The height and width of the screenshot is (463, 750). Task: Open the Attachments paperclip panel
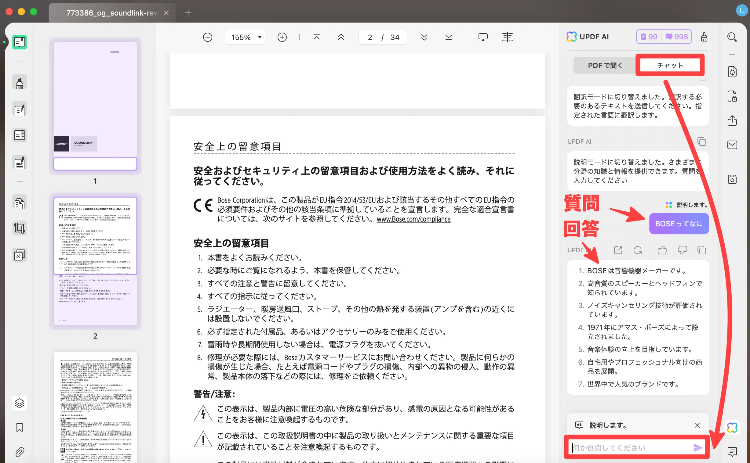[x=19, y=452]
